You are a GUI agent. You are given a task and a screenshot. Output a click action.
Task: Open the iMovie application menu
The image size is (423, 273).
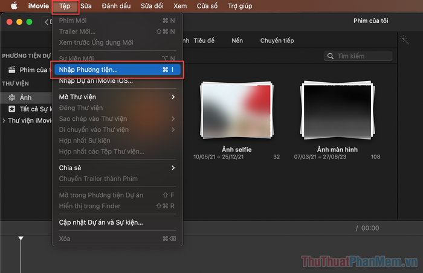[x=38, y=6]
